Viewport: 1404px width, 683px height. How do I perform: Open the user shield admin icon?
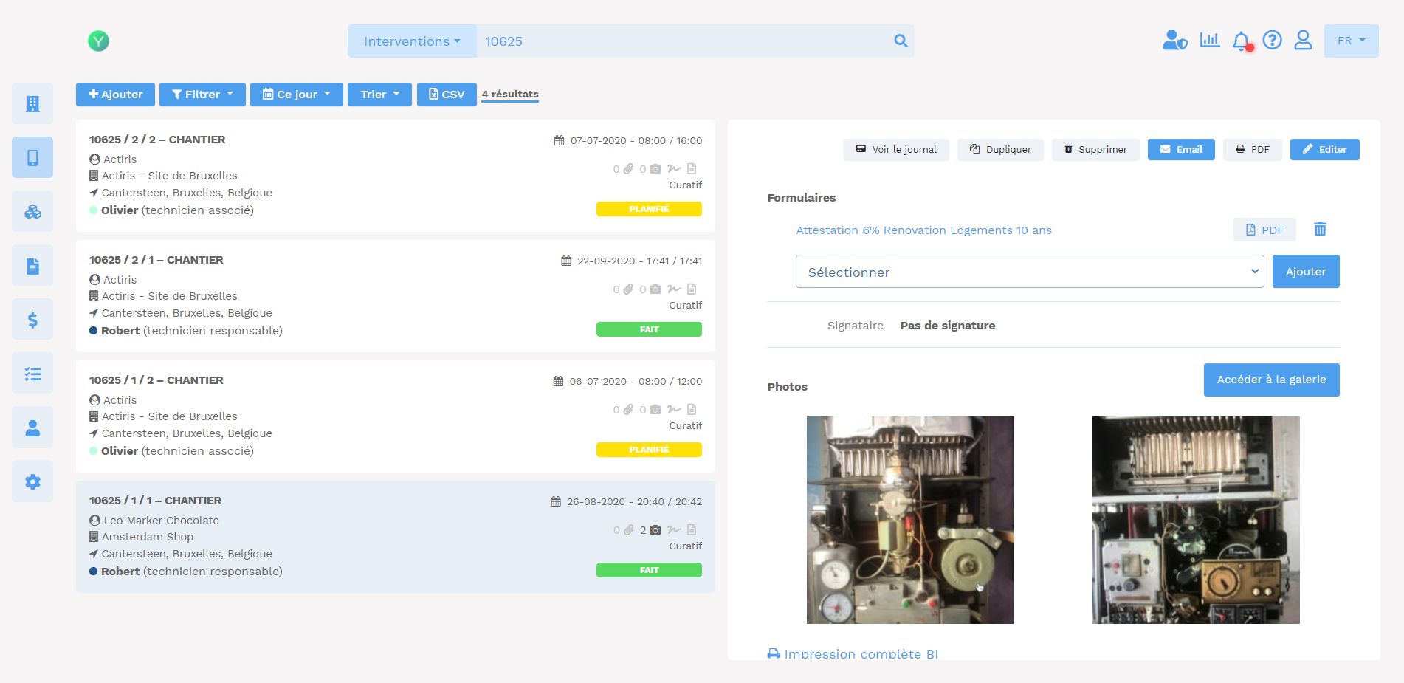pyautogui.click(x=1174, y=41)
